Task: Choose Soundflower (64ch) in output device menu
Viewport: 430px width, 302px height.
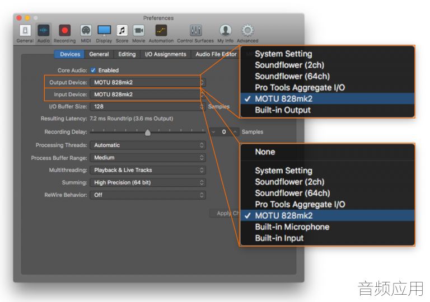Action: point(328,76)
